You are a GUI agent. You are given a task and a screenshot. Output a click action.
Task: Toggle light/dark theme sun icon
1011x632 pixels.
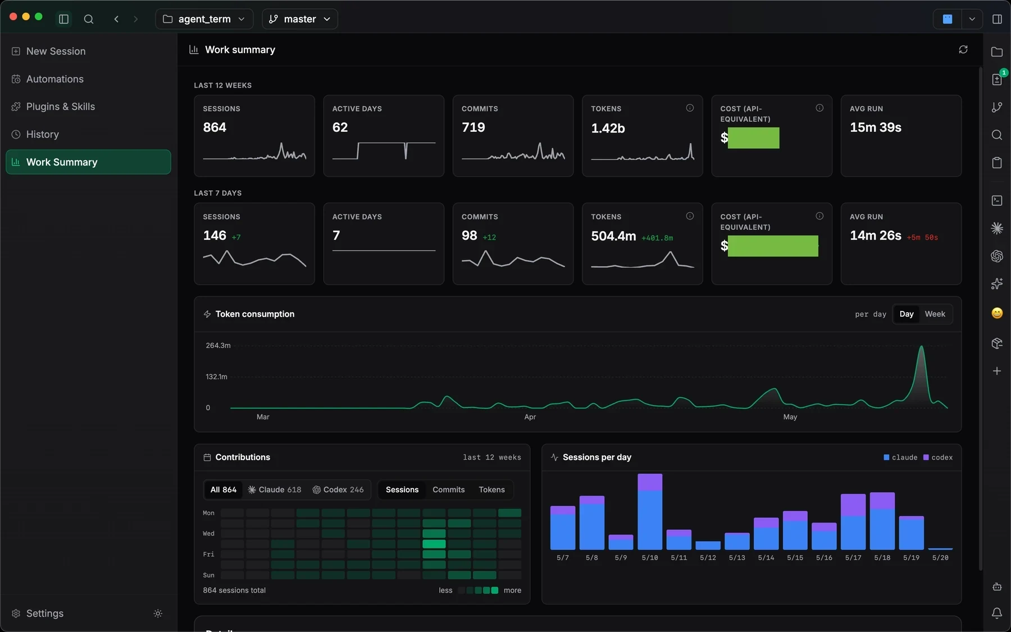(x=158, y=613)
